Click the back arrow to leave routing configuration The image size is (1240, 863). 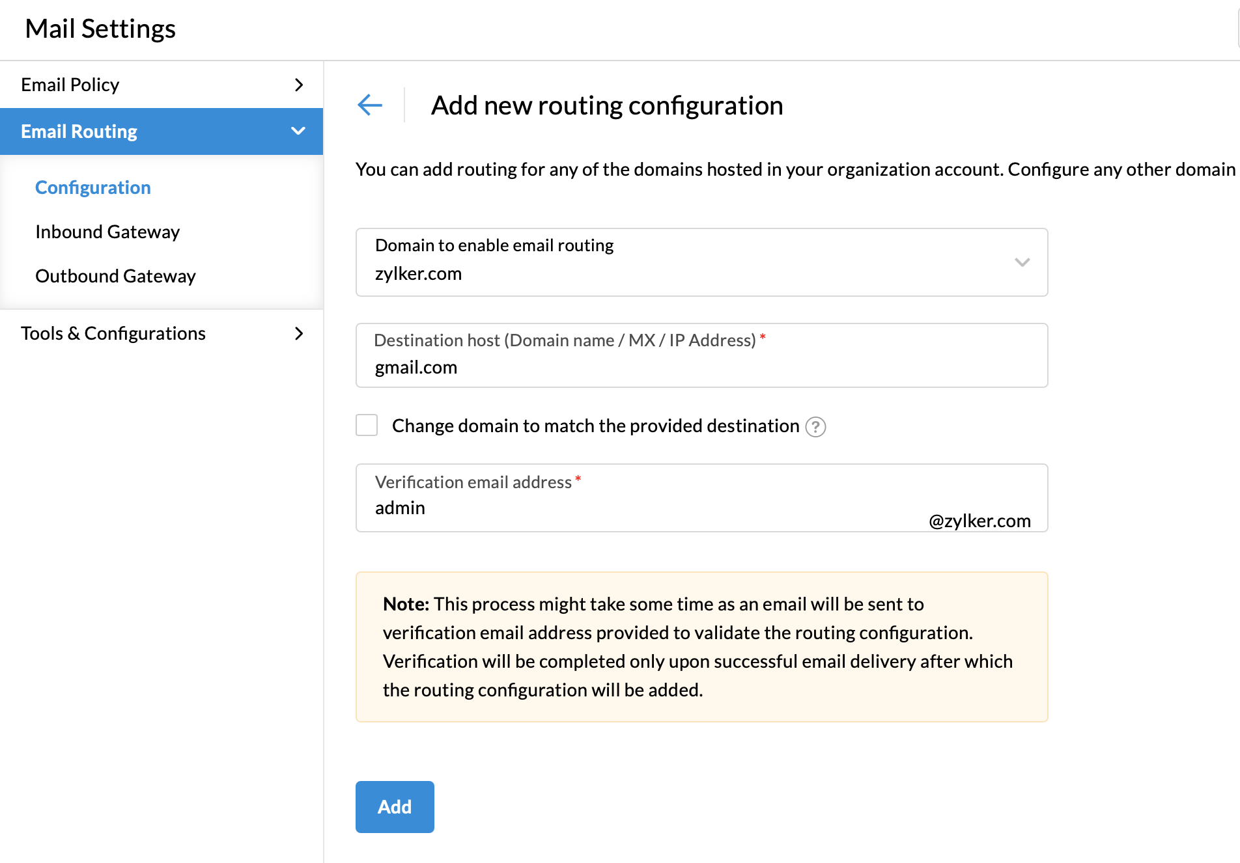pyautogui.click(x=370, y=105)
